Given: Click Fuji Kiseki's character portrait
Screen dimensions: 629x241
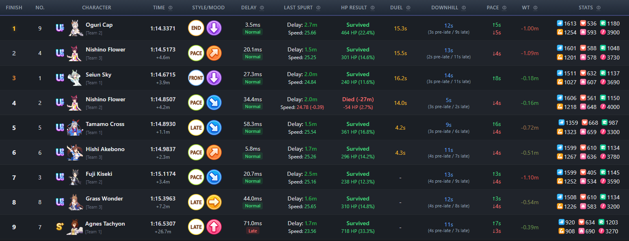Looking at the screenshot, I should click(x=76, y=177).
